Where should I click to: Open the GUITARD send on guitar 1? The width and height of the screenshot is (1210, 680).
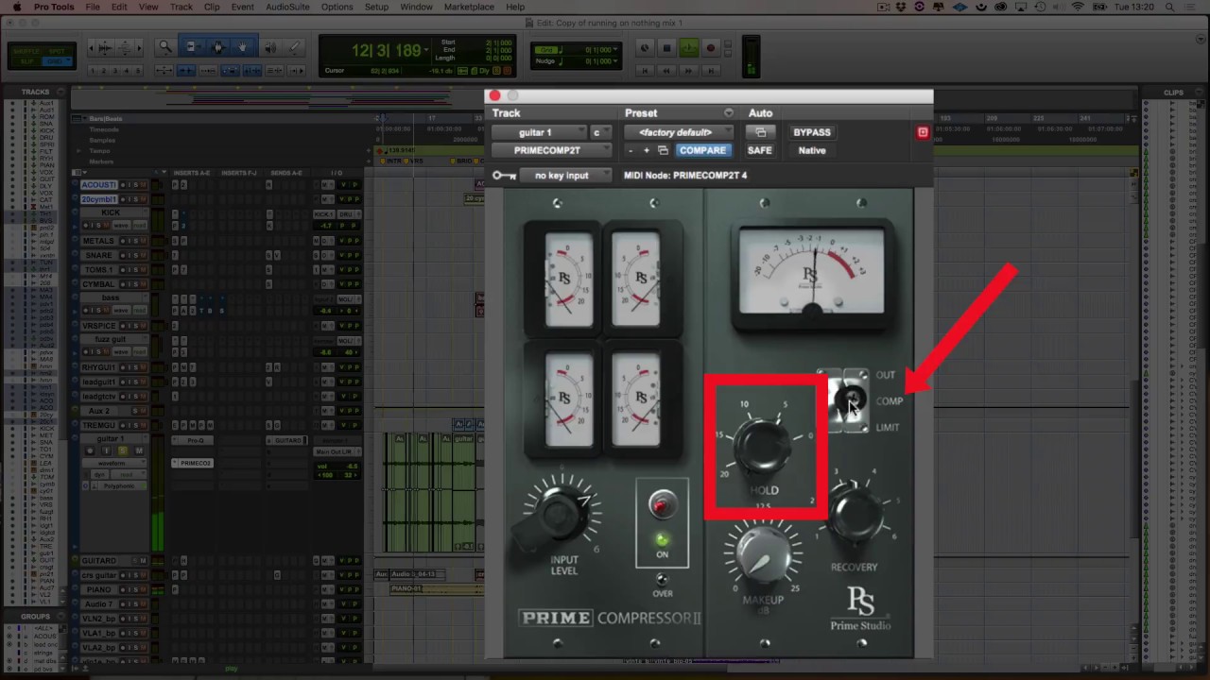(286, 440)
